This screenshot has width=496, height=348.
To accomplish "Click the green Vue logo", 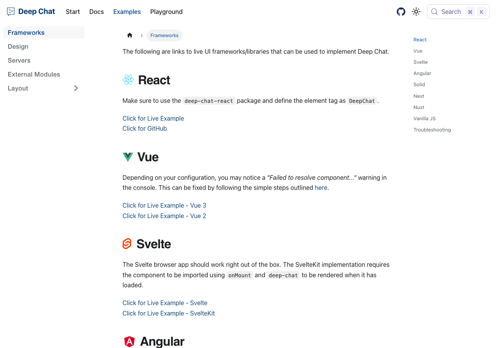I will pyautogui.click(x=128, y=157).
